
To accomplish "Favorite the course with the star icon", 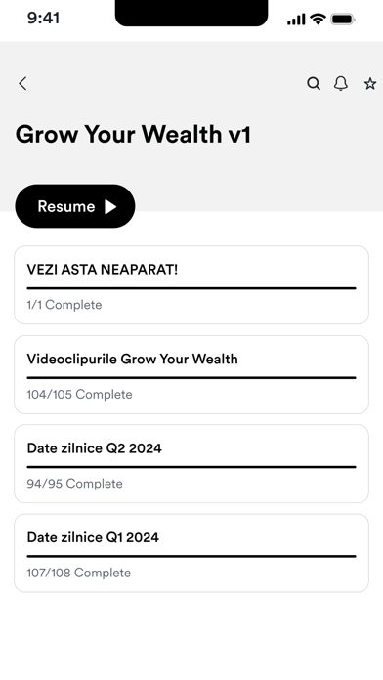I will [370, 83].
